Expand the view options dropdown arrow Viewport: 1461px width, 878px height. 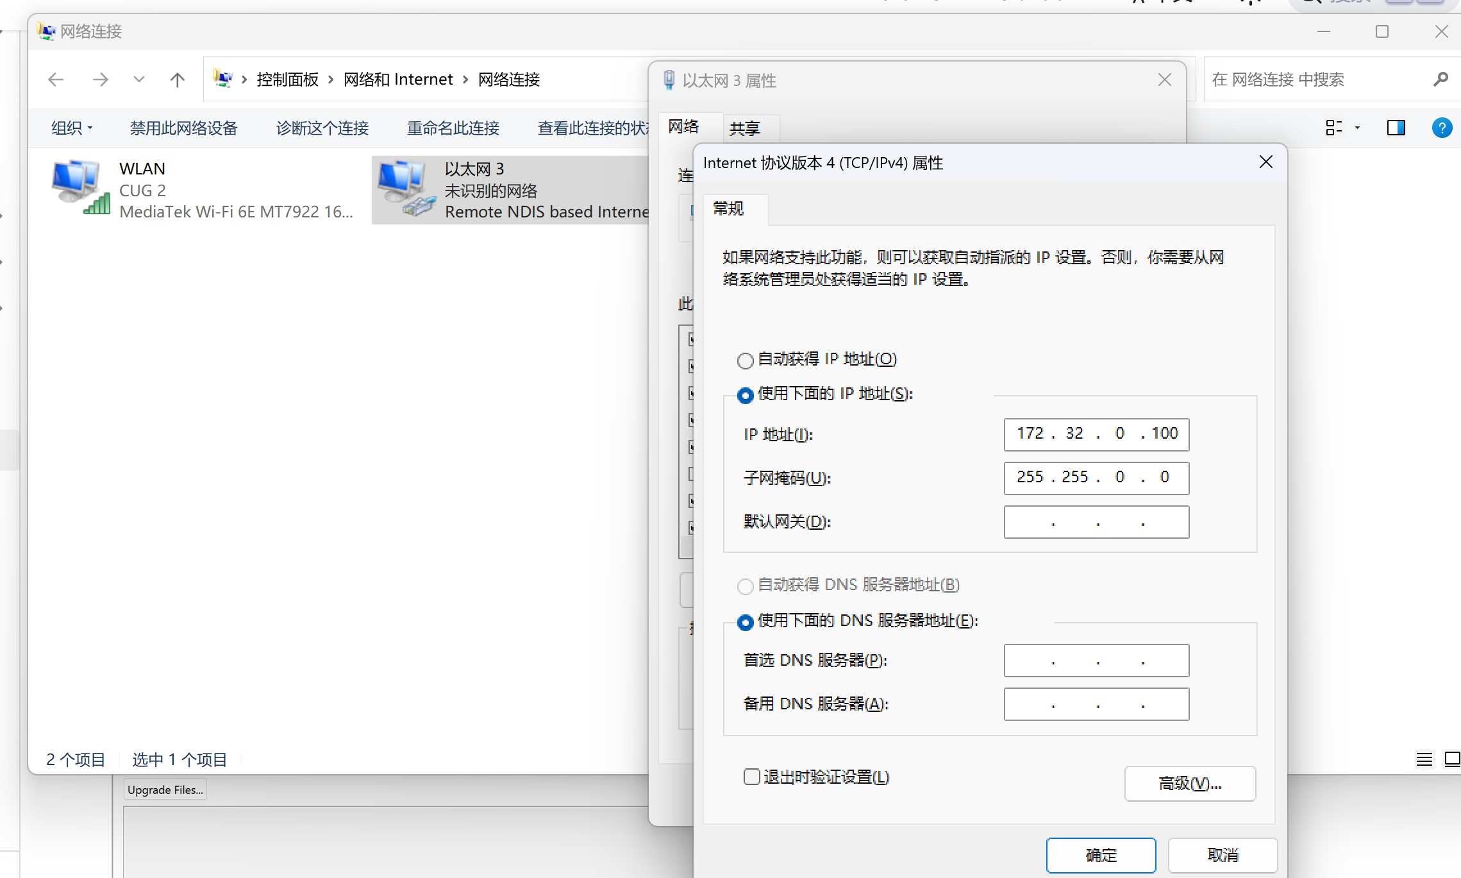(x=1357, y=128)
